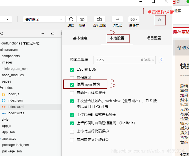Click the search magnifier in file panel
The height and width of the screenshot is (156, 189).
pyautogui.click(x=2, y=34)
